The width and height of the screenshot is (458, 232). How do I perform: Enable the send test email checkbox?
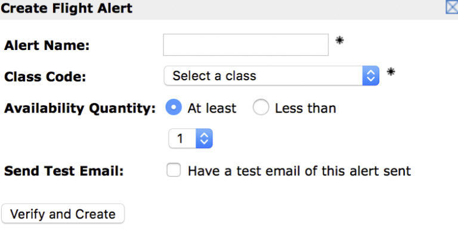(174, 170)
